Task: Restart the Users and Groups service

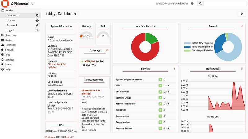Action: tap(164, 98)
